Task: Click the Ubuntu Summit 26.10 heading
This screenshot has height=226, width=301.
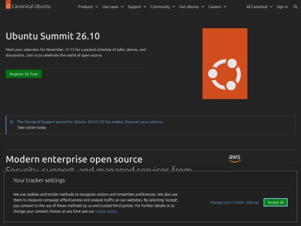Action: (53, 36)
